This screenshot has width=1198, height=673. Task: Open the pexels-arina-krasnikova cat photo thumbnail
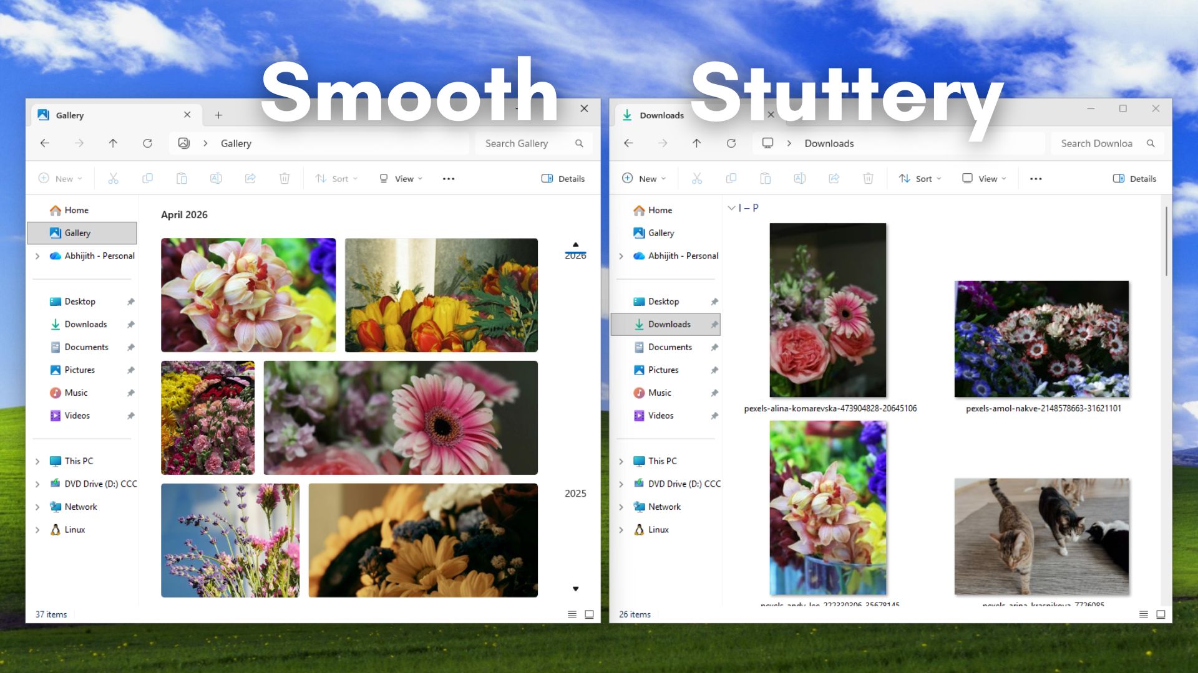click(1041, 536)
